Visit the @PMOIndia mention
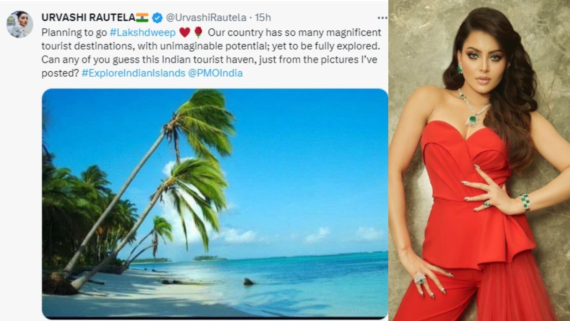The width and height of the screenshot is (570, 321). [x=215, y=73]
